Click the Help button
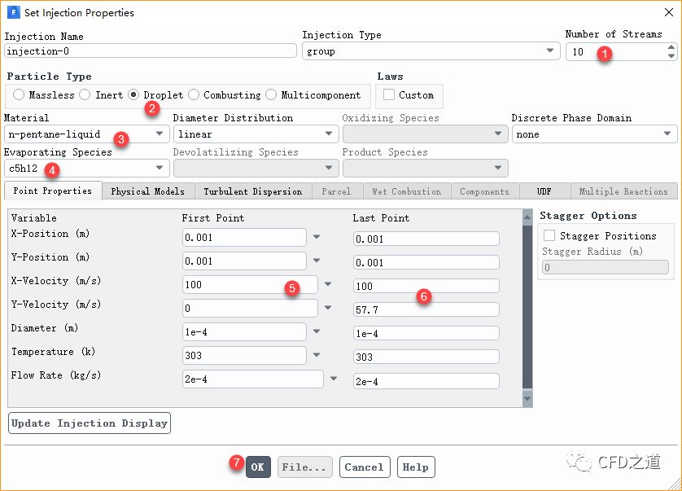The image size is (682, 491). (x=415, y=467)
